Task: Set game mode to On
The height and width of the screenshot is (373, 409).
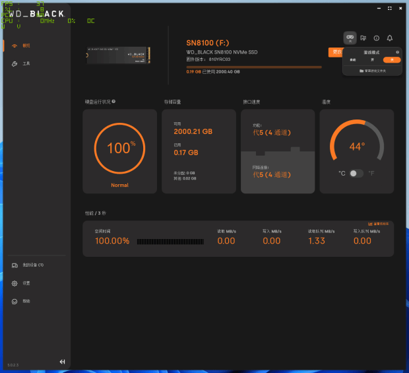Action: click(372, 60)
